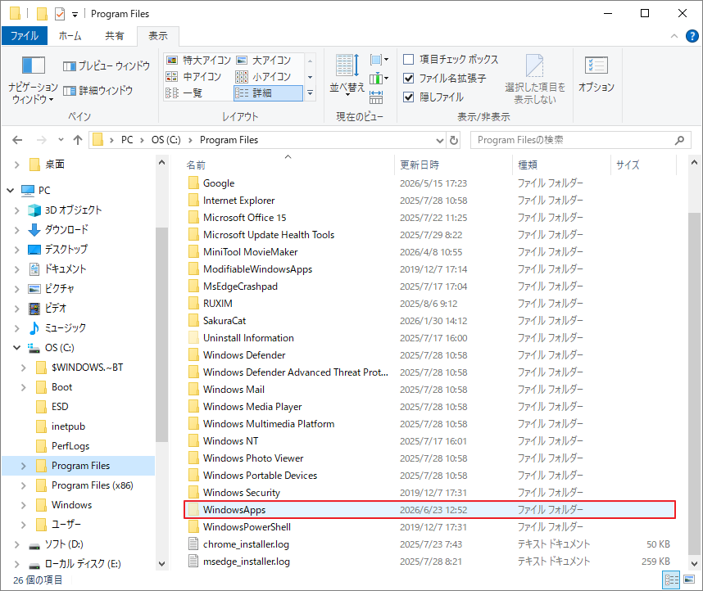The image size is (703, 591).
Task: Switch to details view status bar icon
Action: (x=671, y=580)
